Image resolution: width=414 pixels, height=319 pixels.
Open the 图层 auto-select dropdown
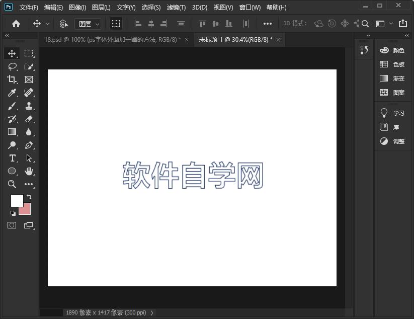[x=88, y=24]
